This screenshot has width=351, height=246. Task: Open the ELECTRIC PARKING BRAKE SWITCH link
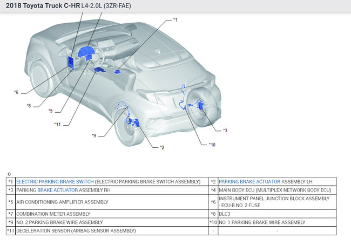pos(55,182)
